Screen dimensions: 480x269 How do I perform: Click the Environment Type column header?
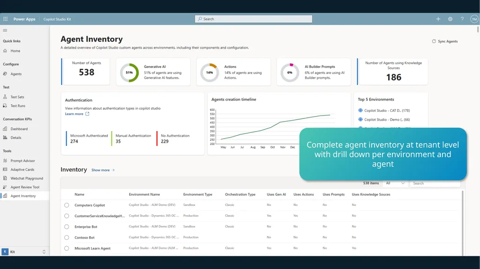(x=197, y=195)
